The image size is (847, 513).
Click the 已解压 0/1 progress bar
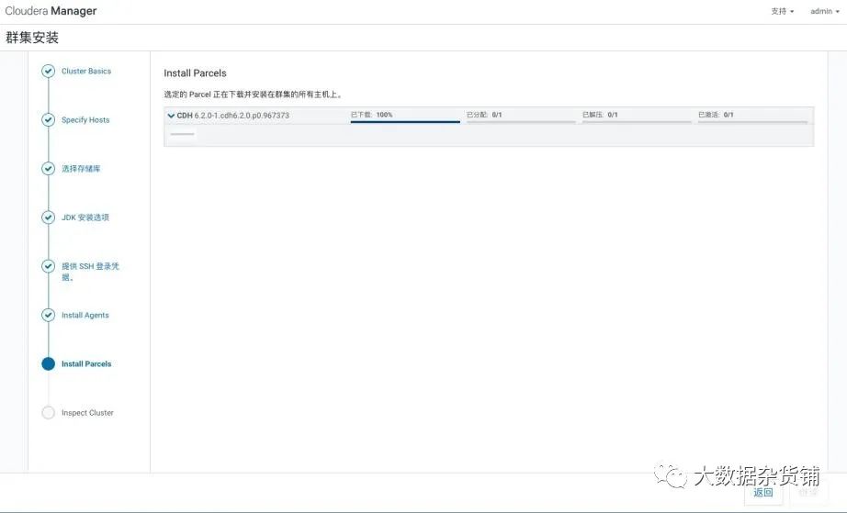click(x=637, y=122)
